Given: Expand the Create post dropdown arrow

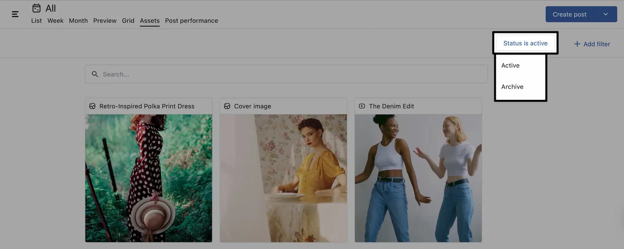Looking at the screenshot, I should (606, 14).
